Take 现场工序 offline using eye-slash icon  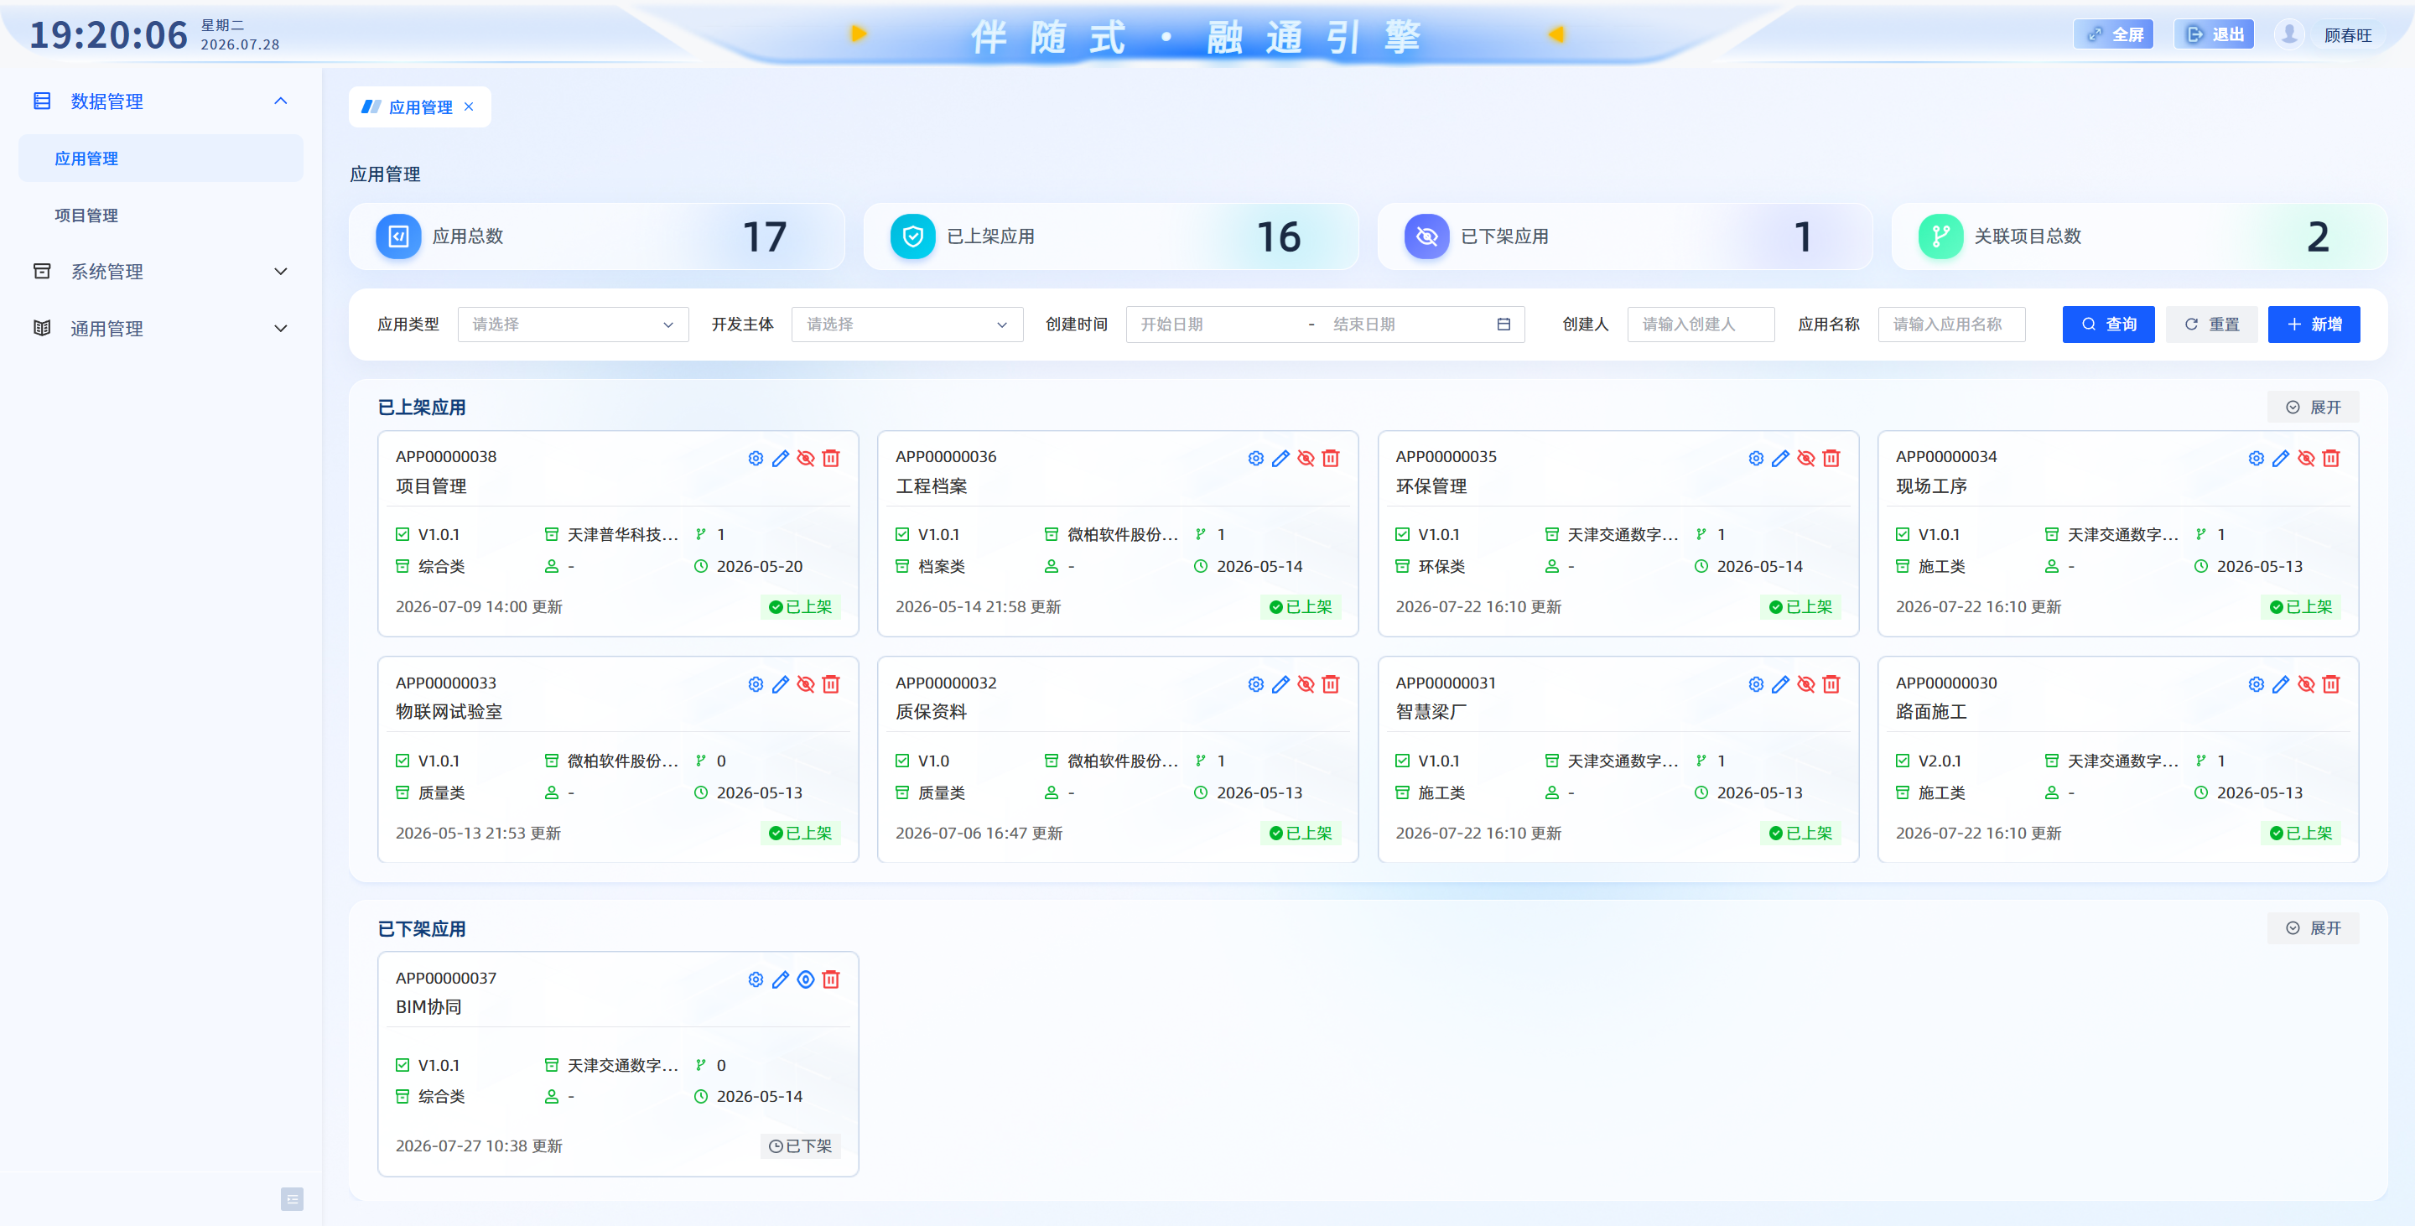pos(2306,459)
